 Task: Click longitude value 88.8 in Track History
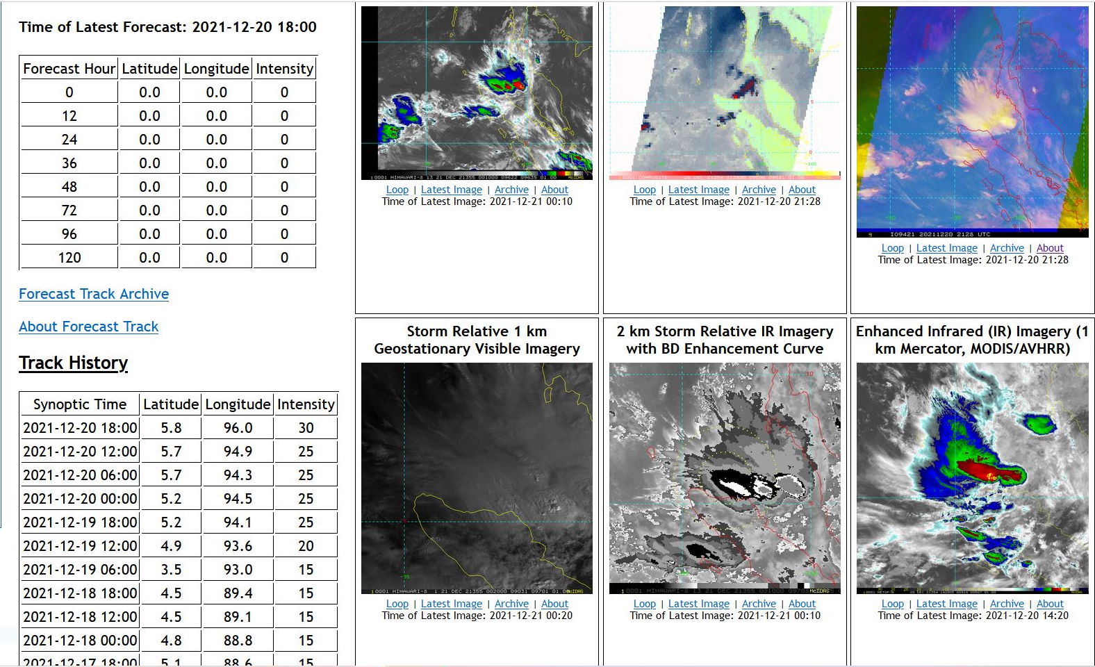tap(238, 641)
